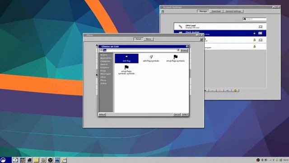Click the icon at Menu window's toolbar right
The image size is (289, 163).
point(201,39)
